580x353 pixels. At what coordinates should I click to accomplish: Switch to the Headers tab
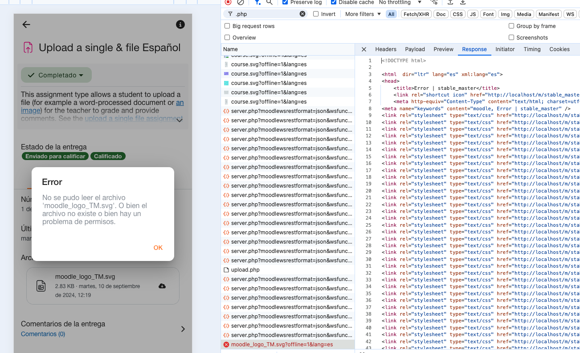tap(386, 49)
